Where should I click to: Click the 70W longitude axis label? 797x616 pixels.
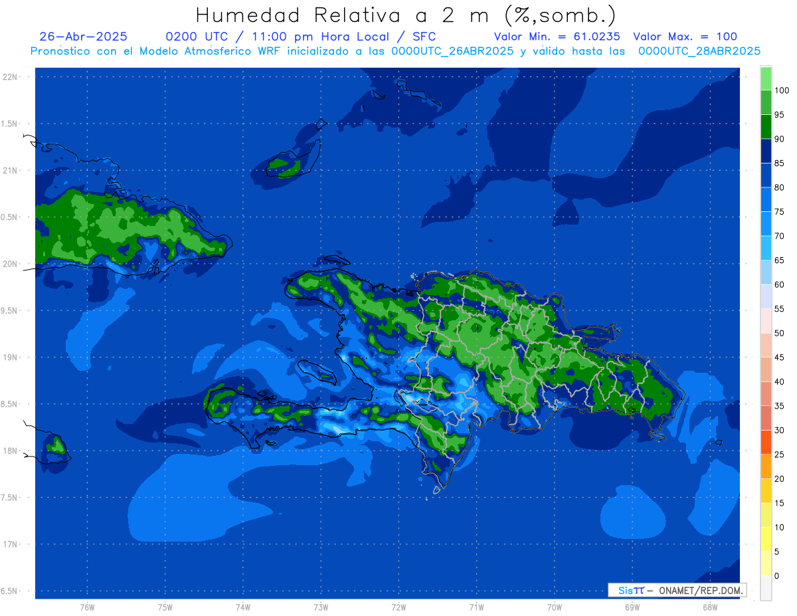[555, 607]
